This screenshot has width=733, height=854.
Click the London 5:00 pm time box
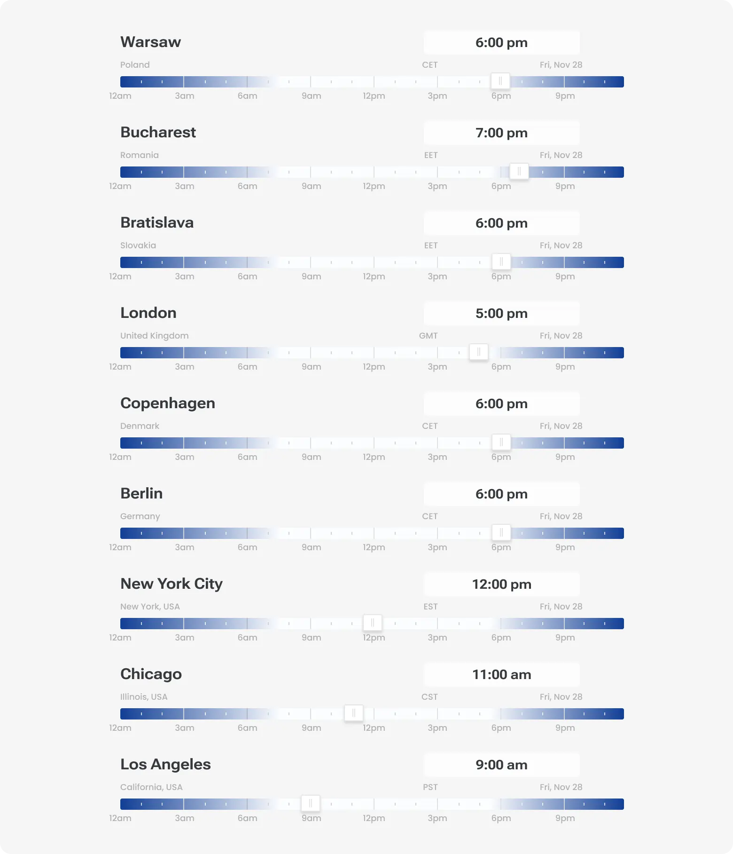coord(501,313)
